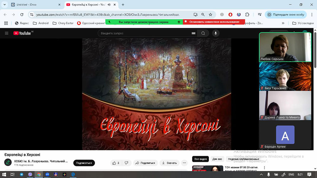Image resolution: width=317 pixels, height=178 pixels.
Task: Open channel ХОБЮ ім. Б. Лавреньова link
Action: (x=41, y=161)
